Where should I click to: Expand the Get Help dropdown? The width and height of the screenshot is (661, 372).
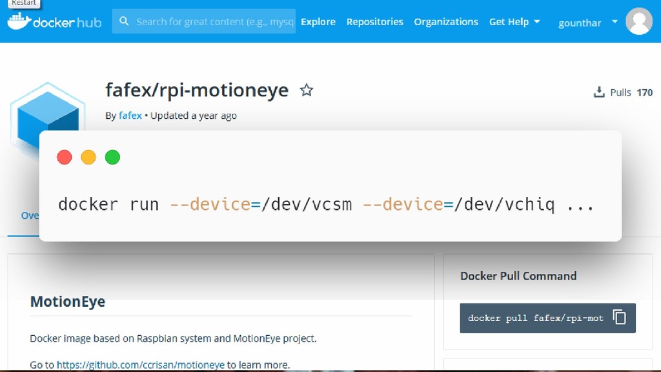coord(514,22)
